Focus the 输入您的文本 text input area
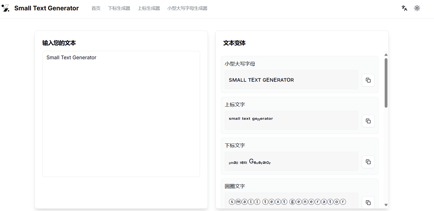 pyautogui.click(x=121, y=114)
